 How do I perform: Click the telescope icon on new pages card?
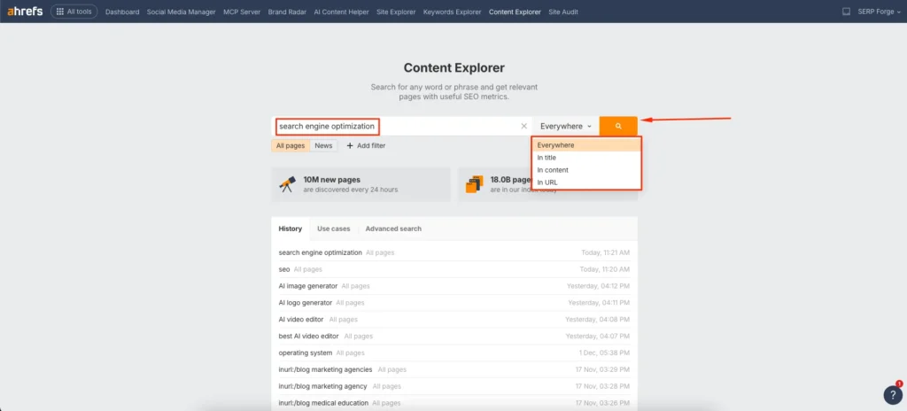[x=288, y=184]
